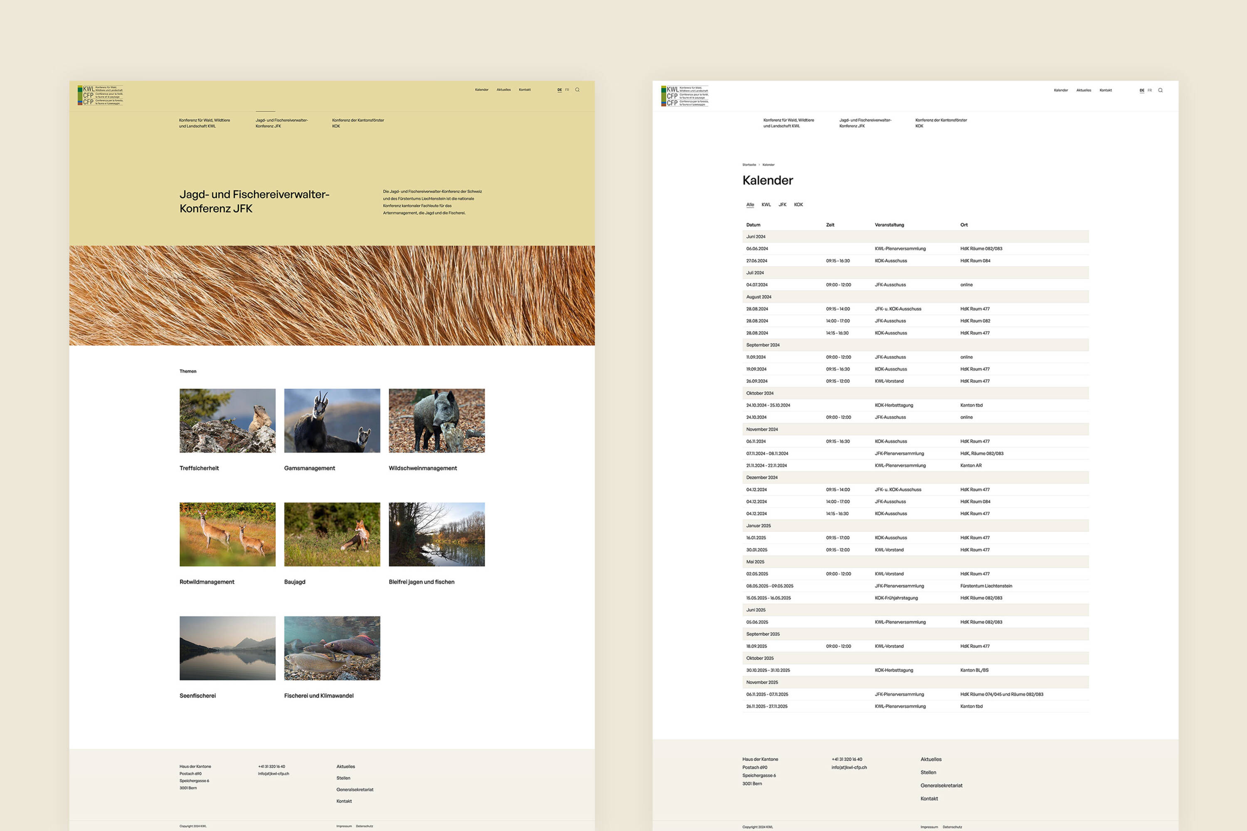Viewport: 1247px width, 831px height.
Task: Click the Gamsmanagement title link
Action: 310,468
